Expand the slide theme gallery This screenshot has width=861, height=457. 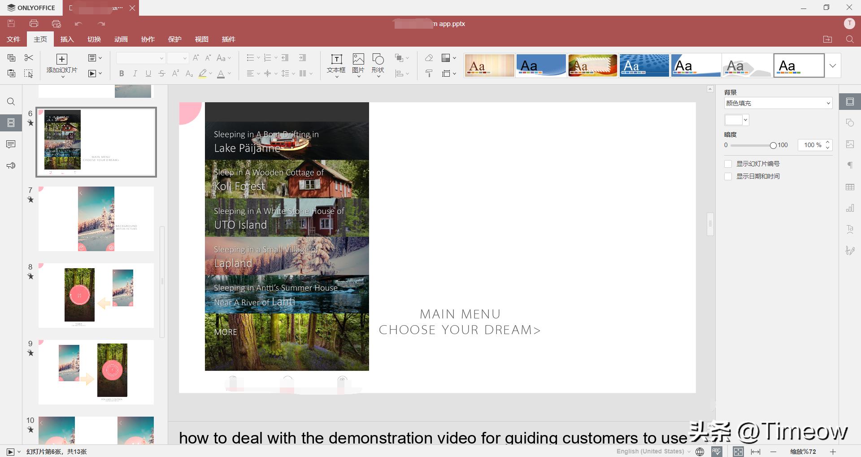(833, 65)
